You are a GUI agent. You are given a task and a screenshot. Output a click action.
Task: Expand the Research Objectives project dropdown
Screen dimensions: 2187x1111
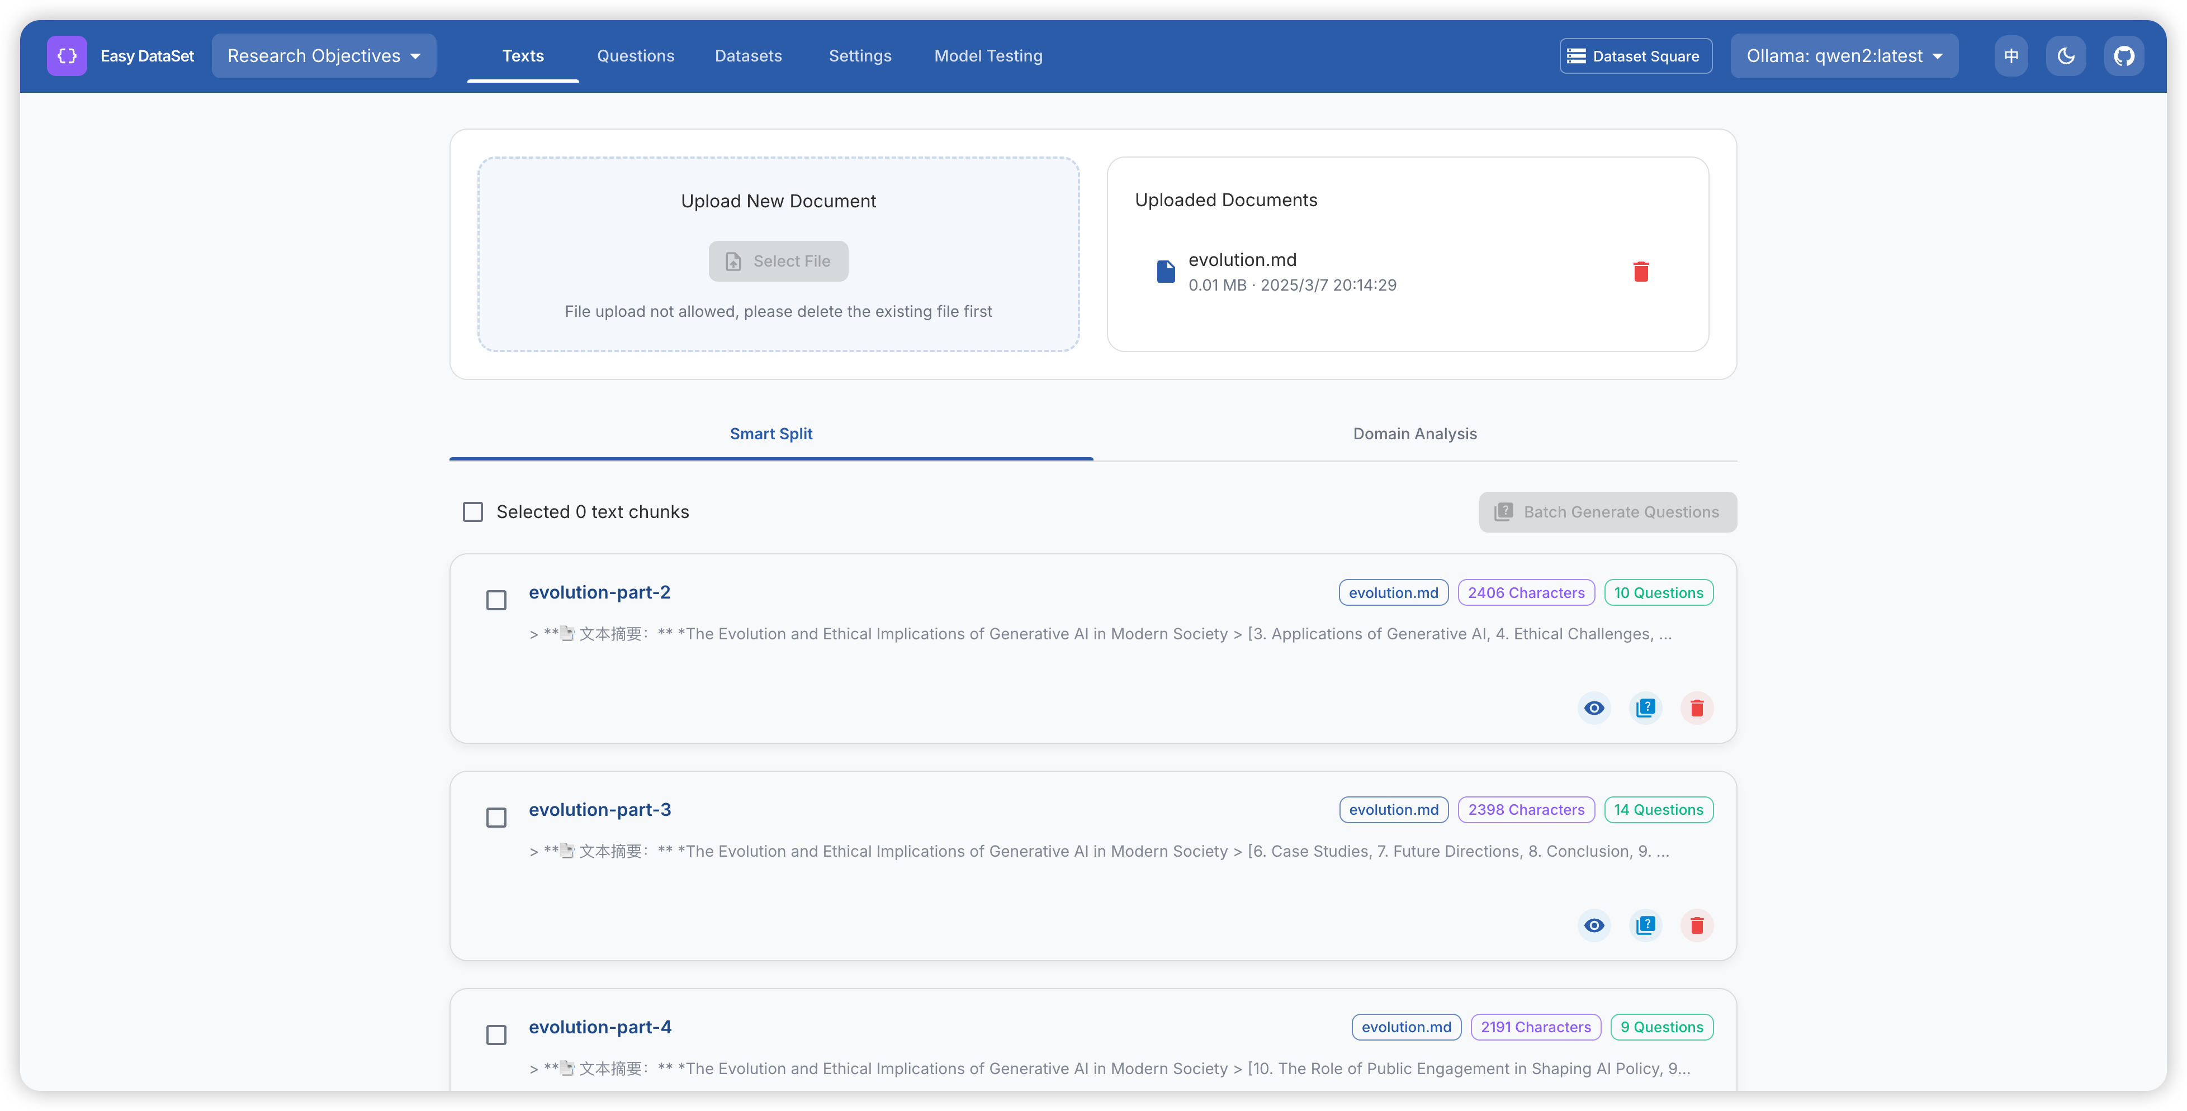pyautogui.click(x=324, y=56)
